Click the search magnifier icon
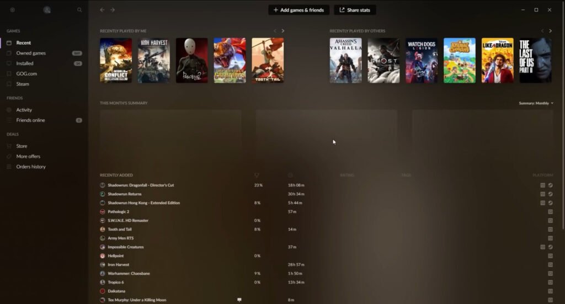This screenshot has width=565, height=304. click(x=79, y=10)
